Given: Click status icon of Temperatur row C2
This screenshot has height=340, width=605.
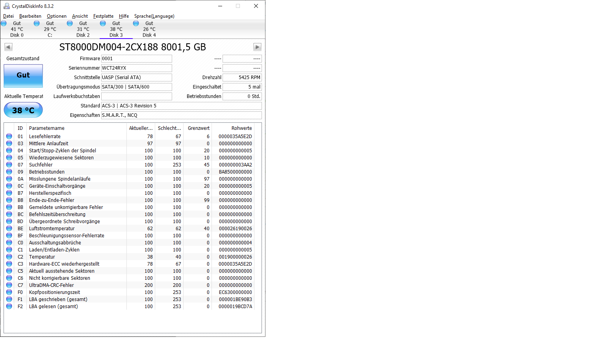Looking at the screenshot, I should [9, 257].
